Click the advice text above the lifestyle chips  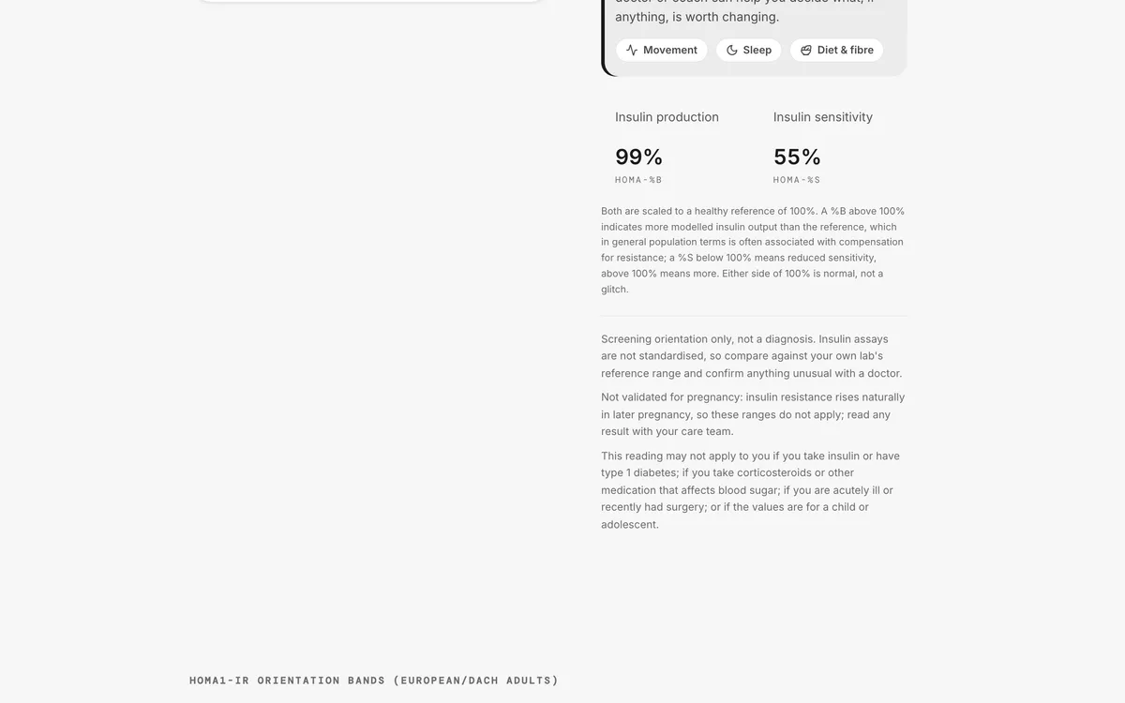coord(746,12)
